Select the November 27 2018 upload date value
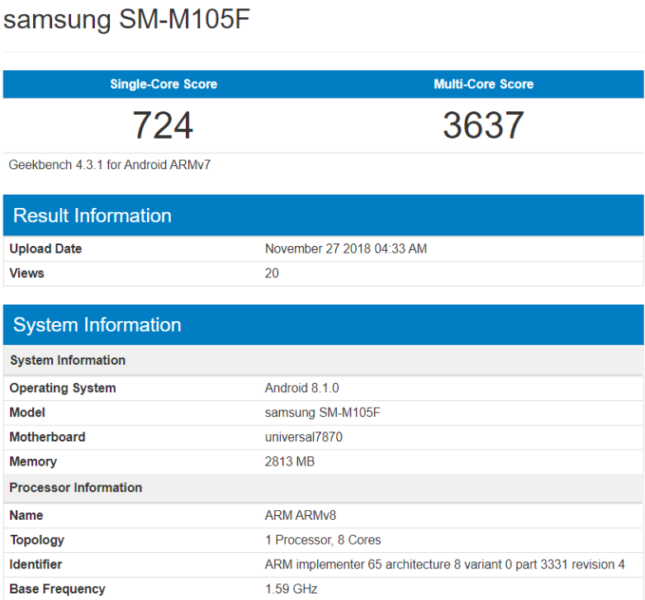Viewport: 645px width, 600px height. (x=345, y=248)
